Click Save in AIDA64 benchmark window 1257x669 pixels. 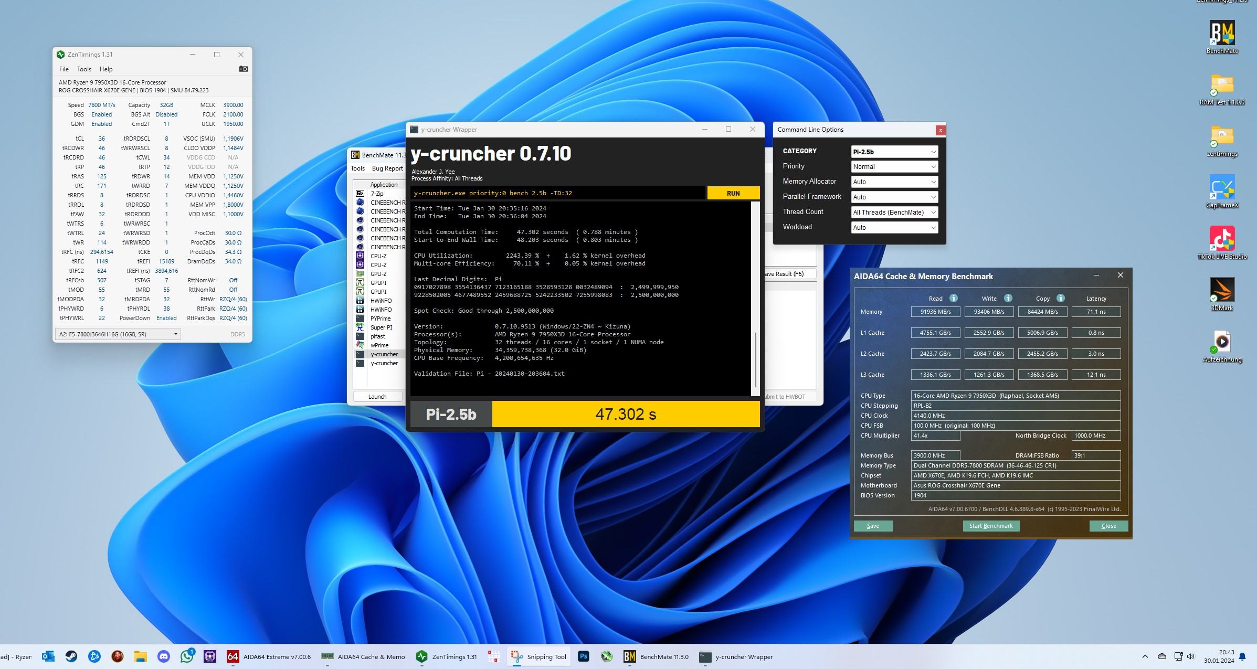[x=873, y=526]
